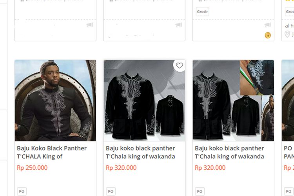Click the PO tag on the second product card

pyautogui.click(x=111, y=191)
